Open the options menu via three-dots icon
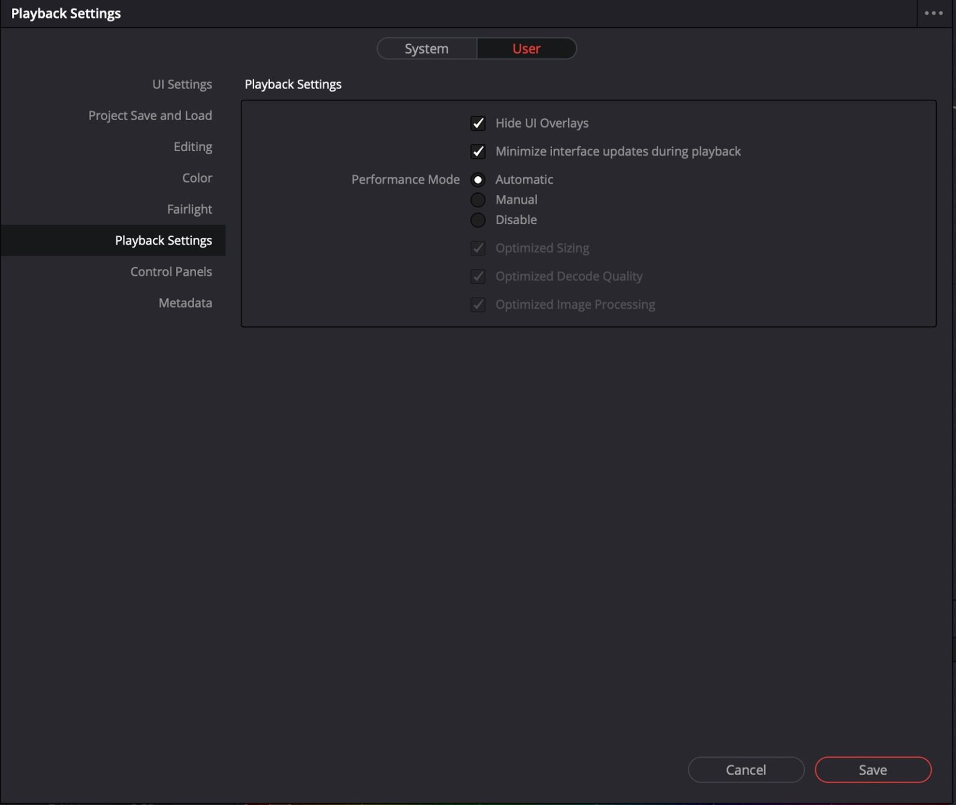 coord(935,12)
